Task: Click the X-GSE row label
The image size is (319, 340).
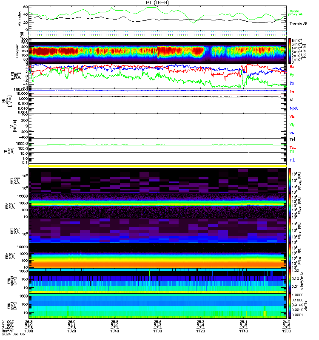Action: 8,322
